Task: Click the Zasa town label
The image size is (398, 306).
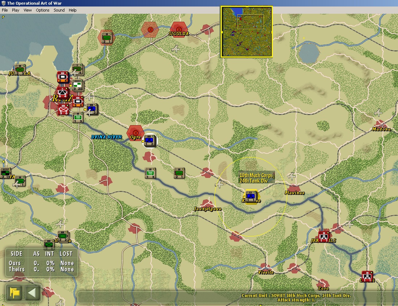Action: click(x=323, y=288)
